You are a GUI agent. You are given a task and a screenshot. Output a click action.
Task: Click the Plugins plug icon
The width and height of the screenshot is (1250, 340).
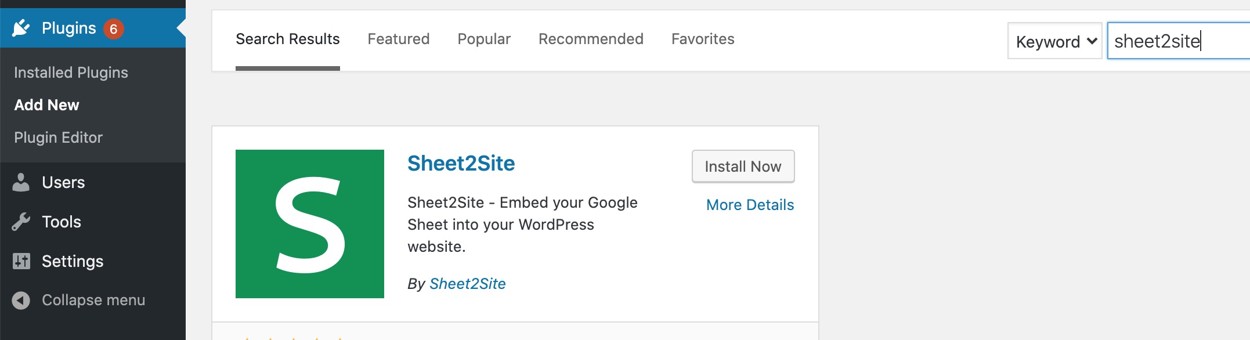click(x=21, y=28)
